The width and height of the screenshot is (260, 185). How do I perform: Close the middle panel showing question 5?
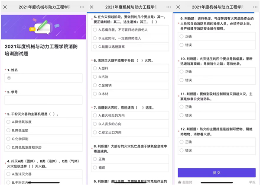tap(93, 7)
